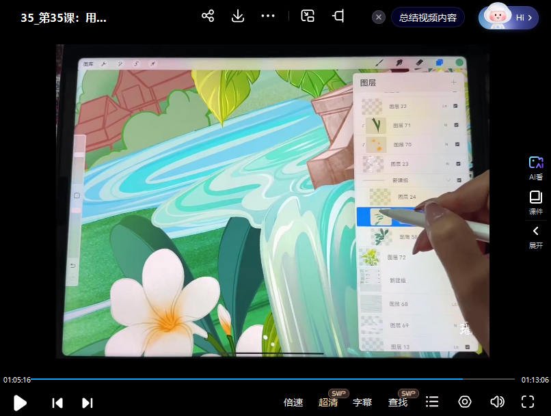Open the 超清 quality selector
The width and height of the screenshot is (551, 416).
(x=328, y=402)
